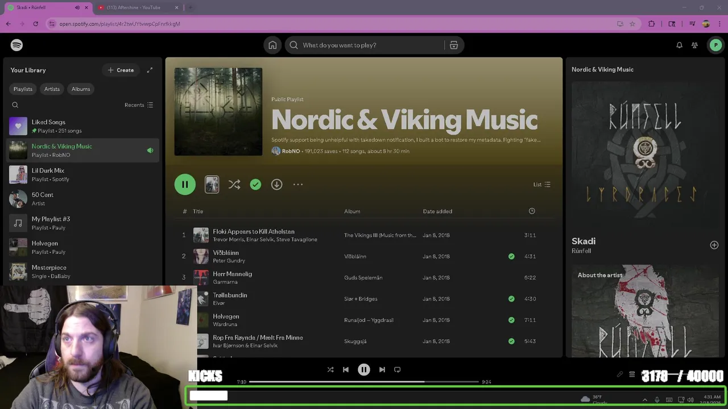Click the Spotify logo
728x409 pixels.
pyautogui.click(x=16, y=45)
